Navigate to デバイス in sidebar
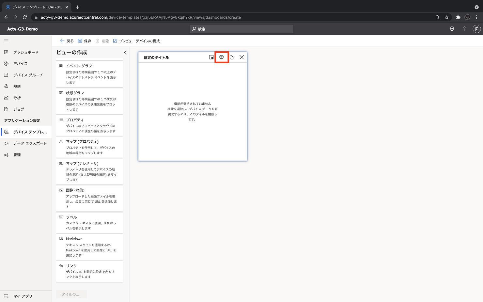 click(26, 64)
